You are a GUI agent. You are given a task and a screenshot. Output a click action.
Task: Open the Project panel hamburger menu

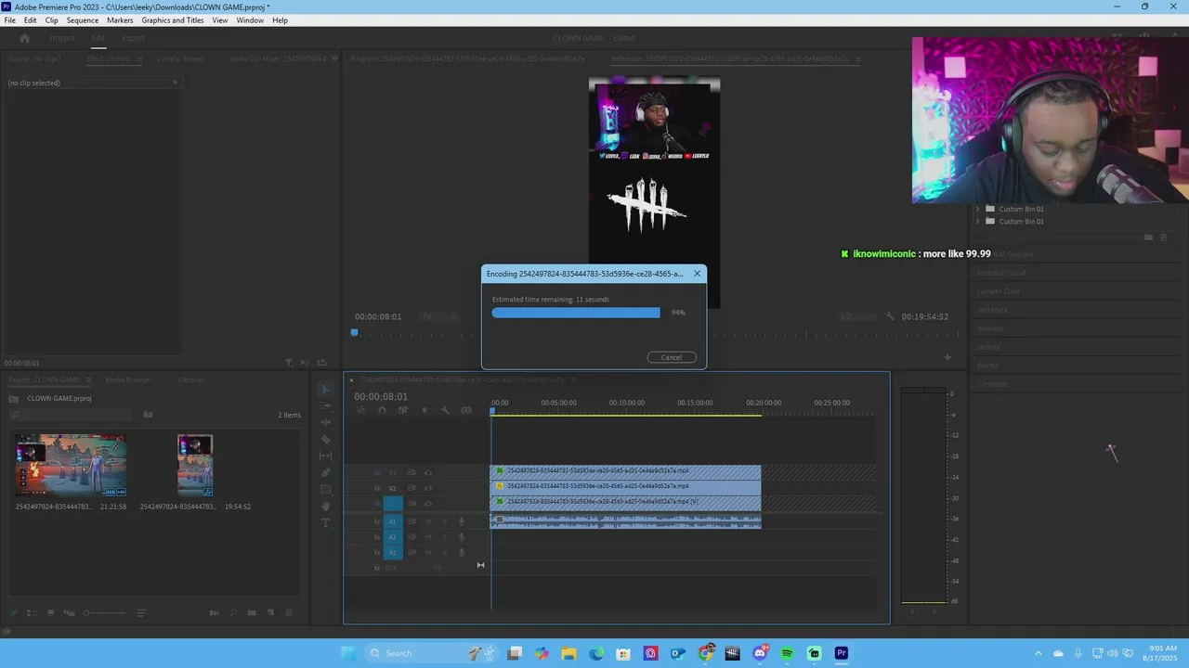coord(88,379)
